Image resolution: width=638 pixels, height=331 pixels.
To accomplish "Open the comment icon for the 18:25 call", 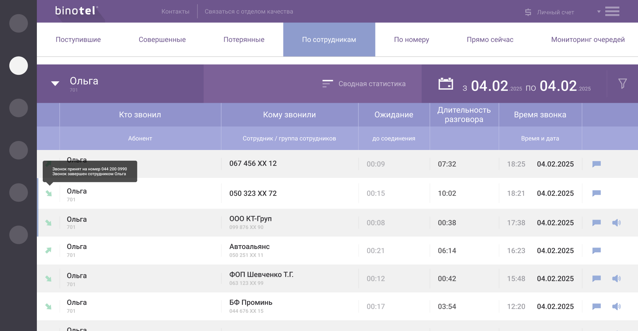I will (597, 164).
